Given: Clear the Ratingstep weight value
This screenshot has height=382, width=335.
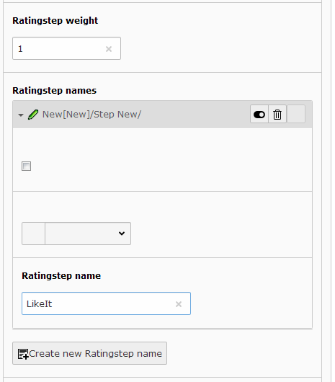Looking at the screenshot, I should [x=109, y=49].
